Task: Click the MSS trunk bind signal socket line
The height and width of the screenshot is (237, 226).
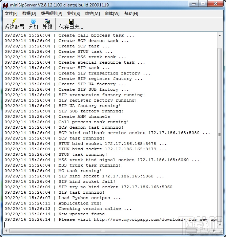Action: pyautogui.click(x=129, y=160)
